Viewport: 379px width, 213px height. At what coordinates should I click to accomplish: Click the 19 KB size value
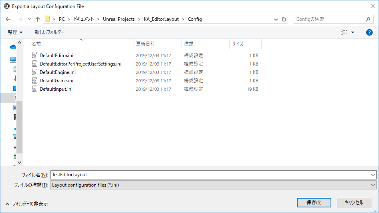point(252,89)
